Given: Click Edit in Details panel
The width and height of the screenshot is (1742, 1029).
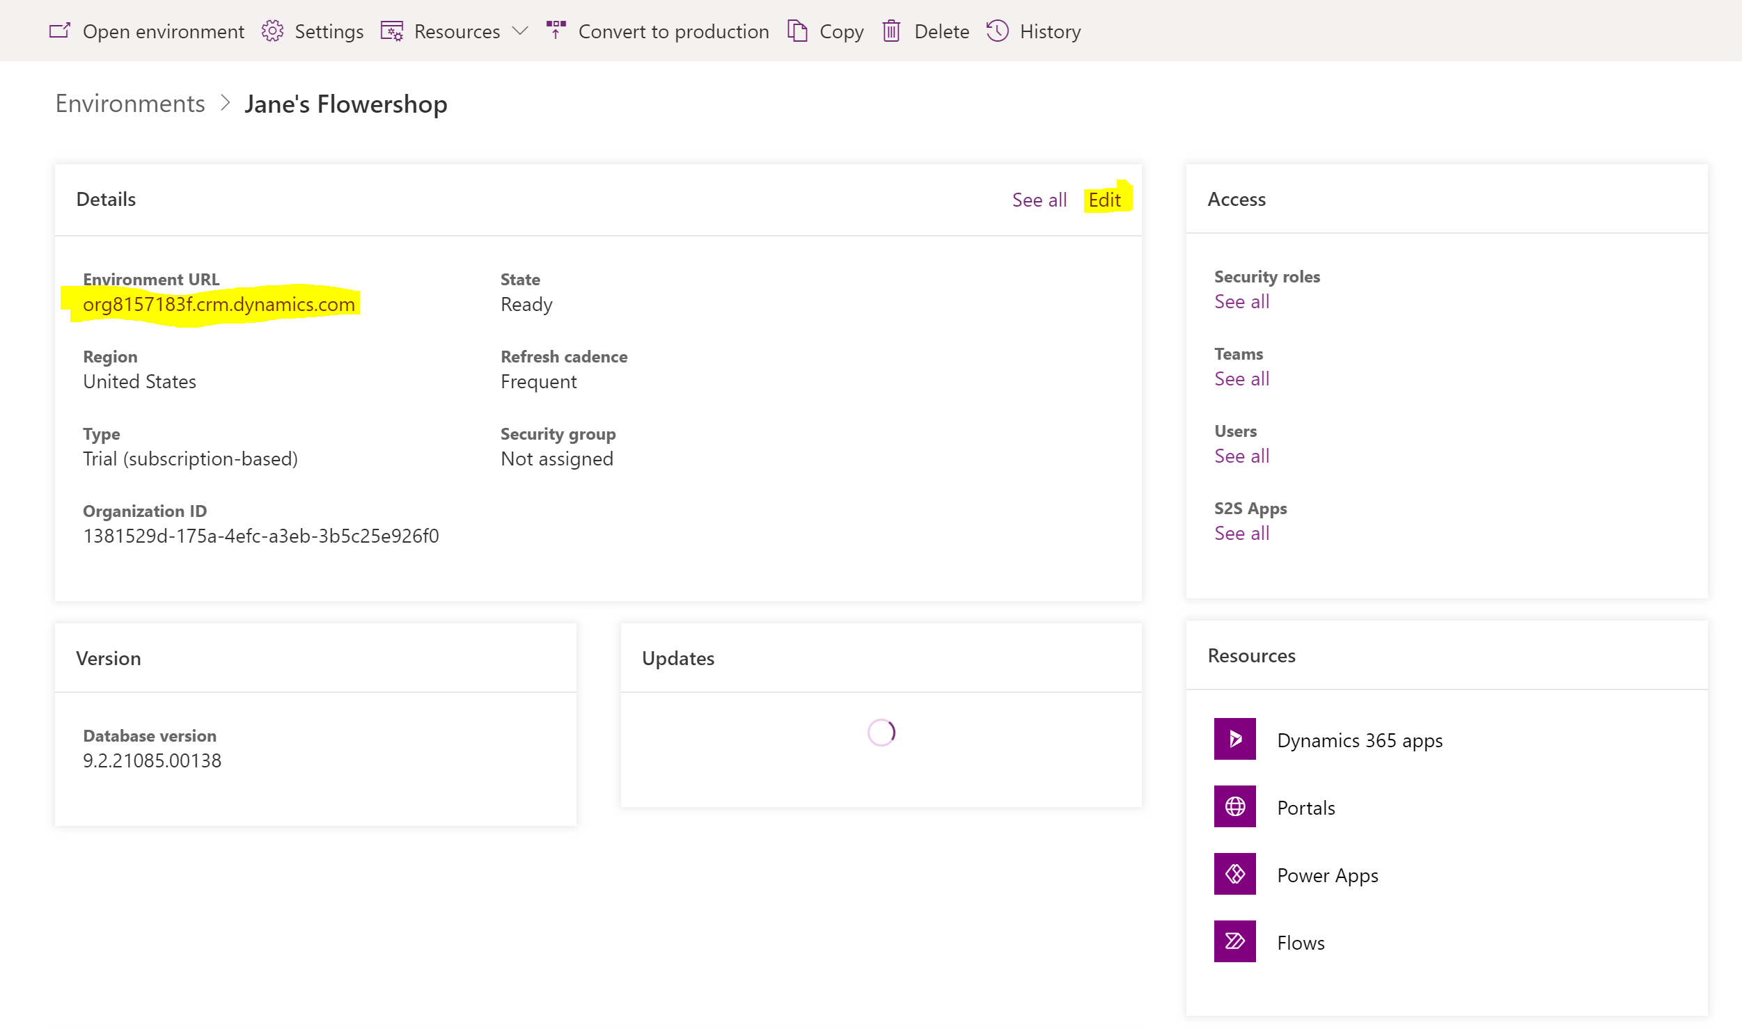Looking at the screenshot, I should click(1104, 198).
